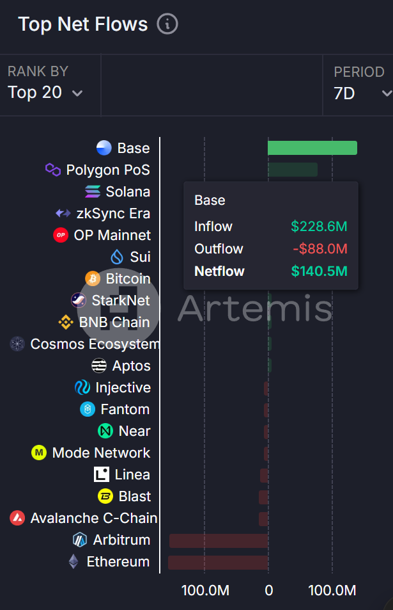393x610 pixels.
Task: Click the Mode Network logo icon
Action: point(39,453)
